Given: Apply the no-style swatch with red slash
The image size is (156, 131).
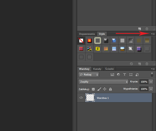Looking at the screenshot, I should [x=81, y=40].
